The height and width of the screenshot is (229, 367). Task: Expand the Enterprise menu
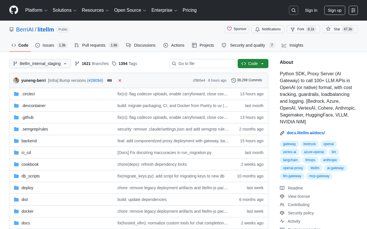165,10
